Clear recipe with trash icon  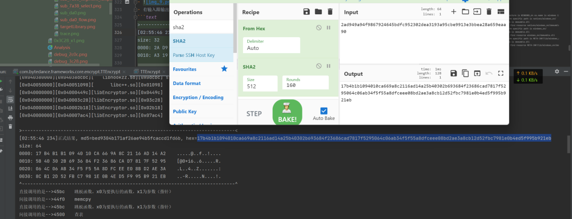pyautogui.click(x=330, y=12)
